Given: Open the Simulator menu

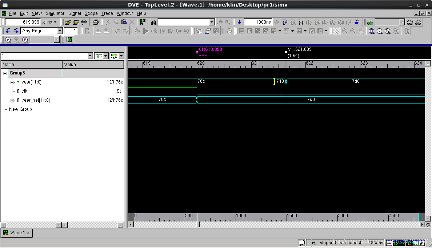Looking at the screenshot, I should click(x=55, y=13).
